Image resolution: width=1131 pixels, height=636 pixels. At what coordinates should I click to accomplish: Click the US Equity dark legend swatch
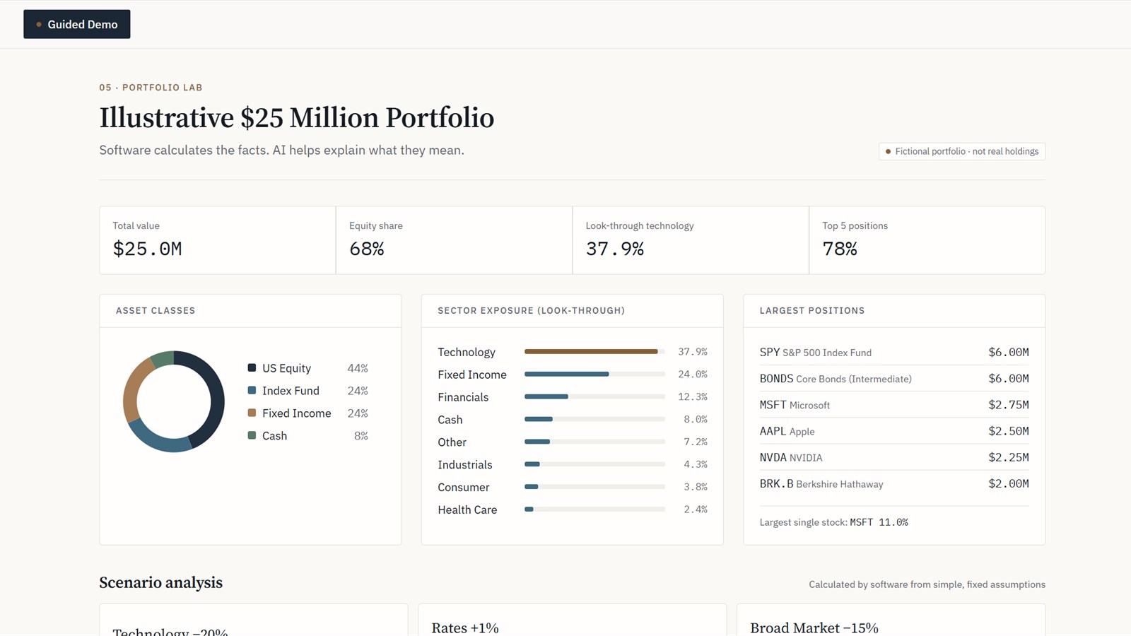click(x=252, y=367)
